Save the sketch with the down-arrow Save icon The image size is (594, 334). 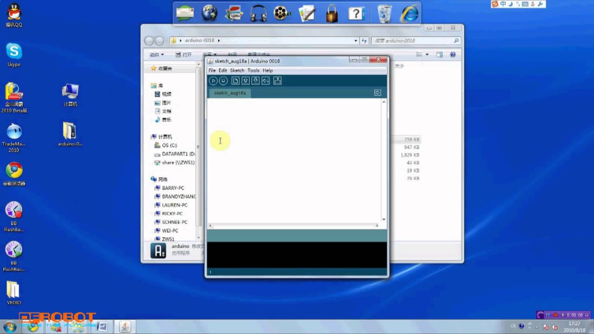click(255, 81)
